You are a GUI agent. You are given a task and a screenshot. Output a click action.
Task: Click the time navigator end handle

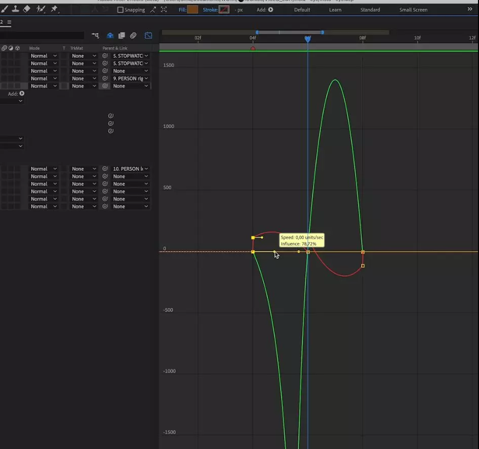click(322, 32)
